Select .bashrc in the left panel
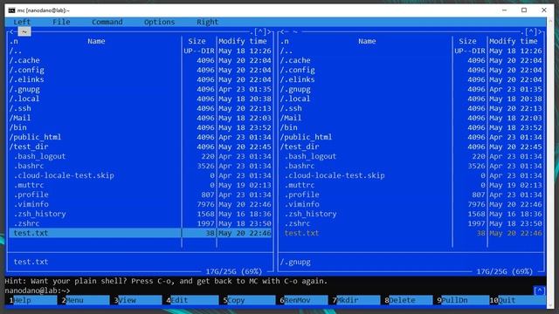 (x=140, y=166)
